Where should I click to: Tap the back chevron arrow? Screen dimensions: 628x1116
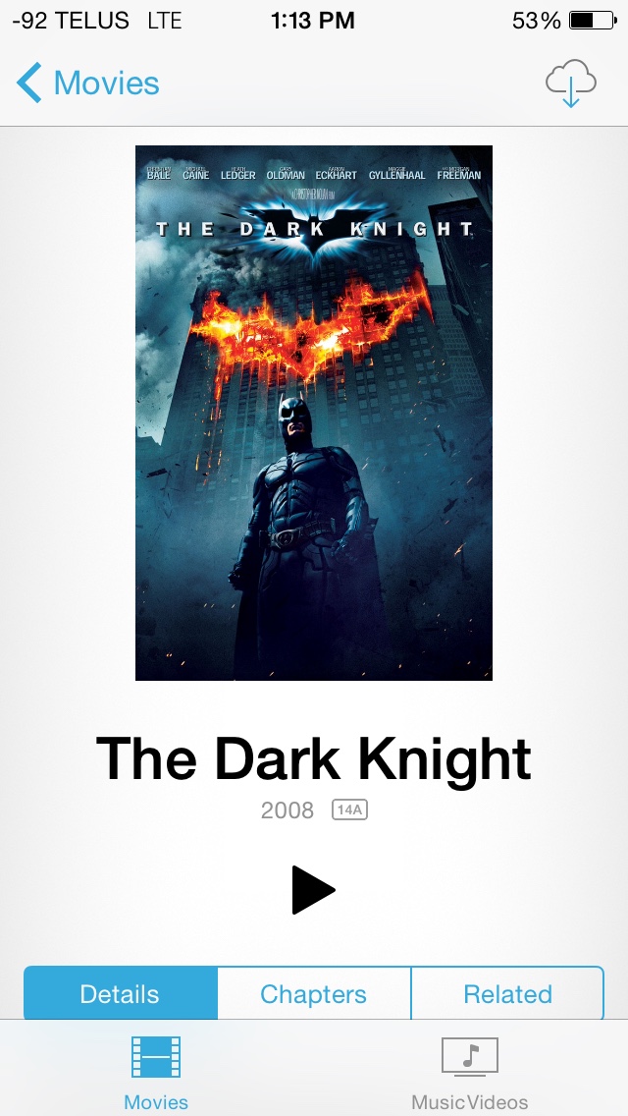click(x=29, y=83)
